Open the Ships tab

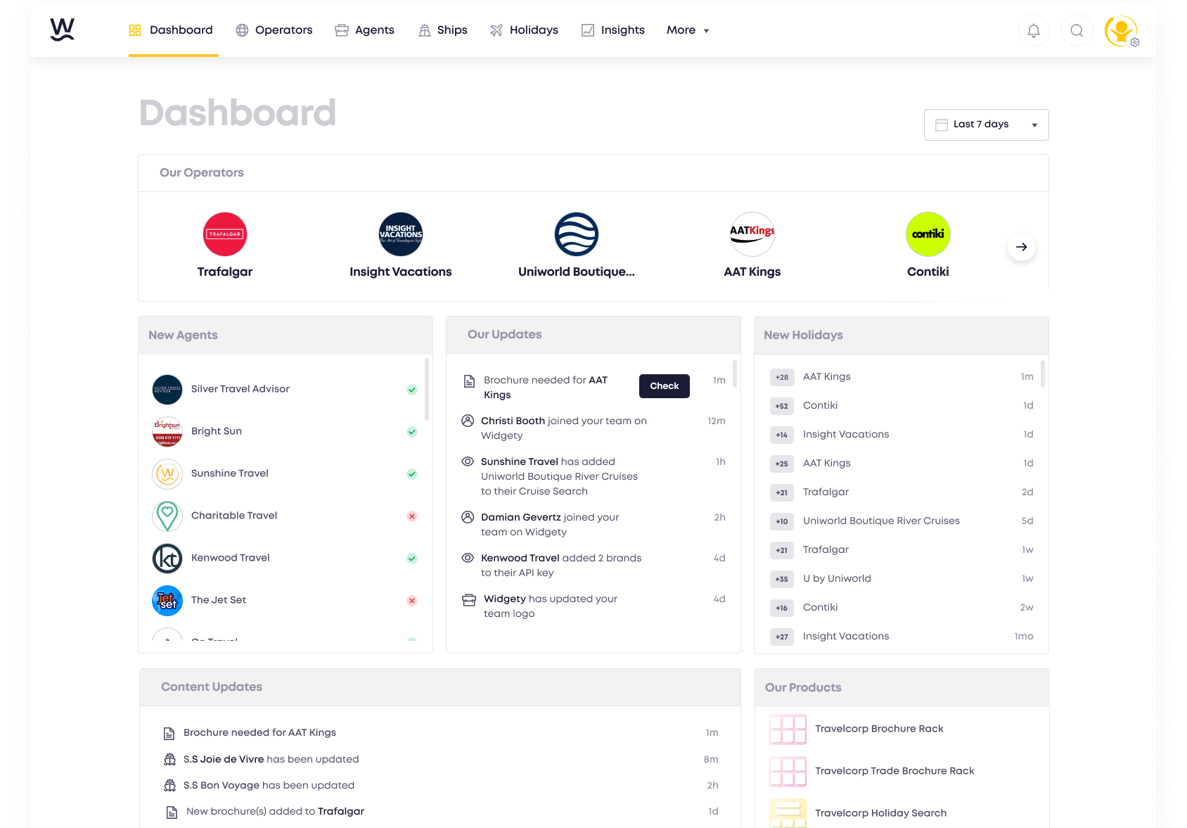(x=443, y=30)
